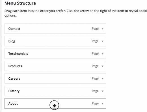Select the Products menu item bar
The height and width of the screenshot is (112, 147).
tap(55, 66)
